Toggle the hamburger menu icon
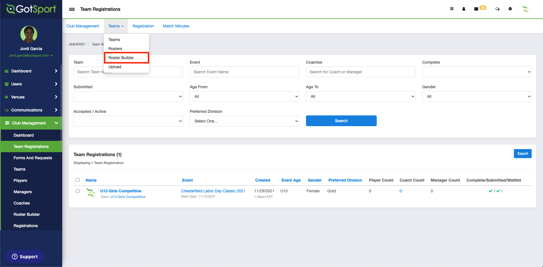 pyautogui.click(x=72, y=9)
